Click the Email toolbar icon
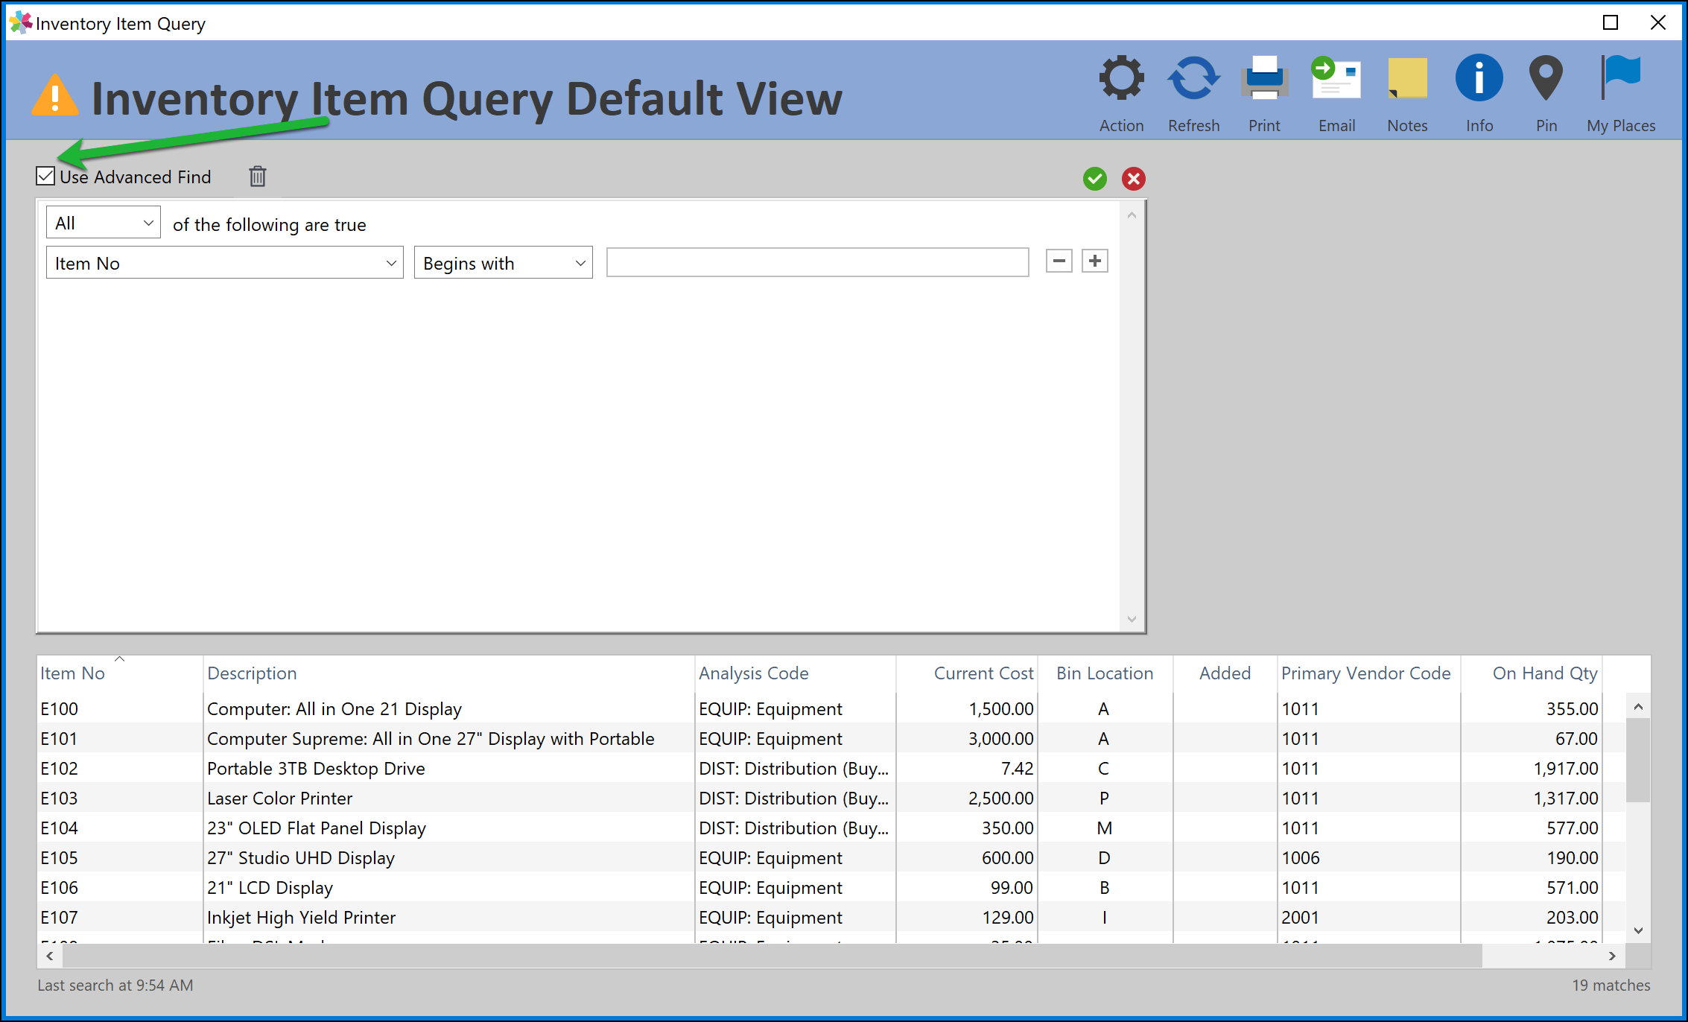 [x=1336, y=79]
